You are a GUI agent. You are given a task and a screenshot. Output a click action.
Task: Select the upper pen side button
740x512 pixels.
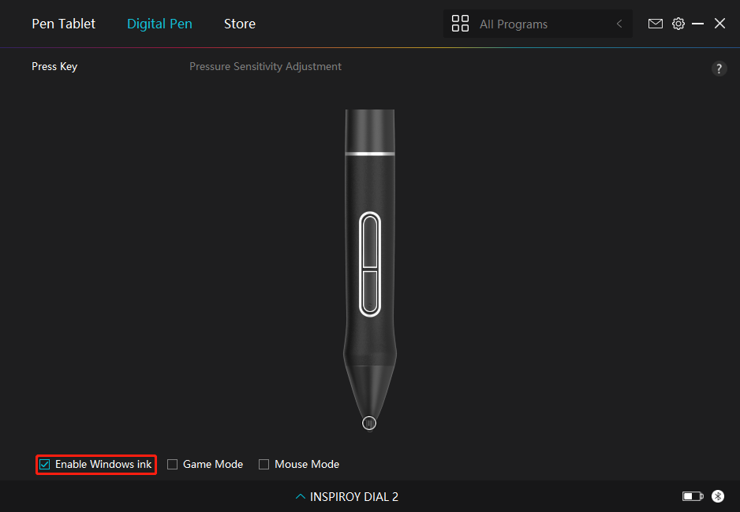click(x=370, y=242)
